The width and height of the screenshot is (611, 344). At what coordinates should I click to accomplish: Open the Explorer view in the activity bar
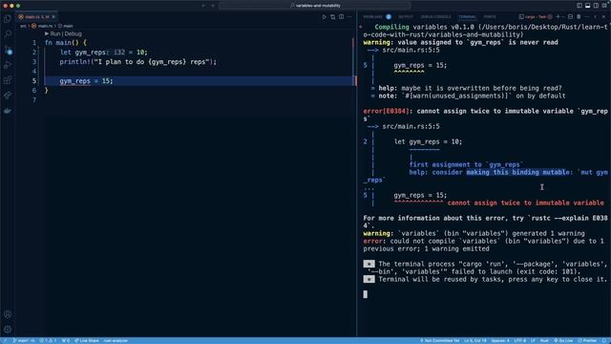pos(8,19)
